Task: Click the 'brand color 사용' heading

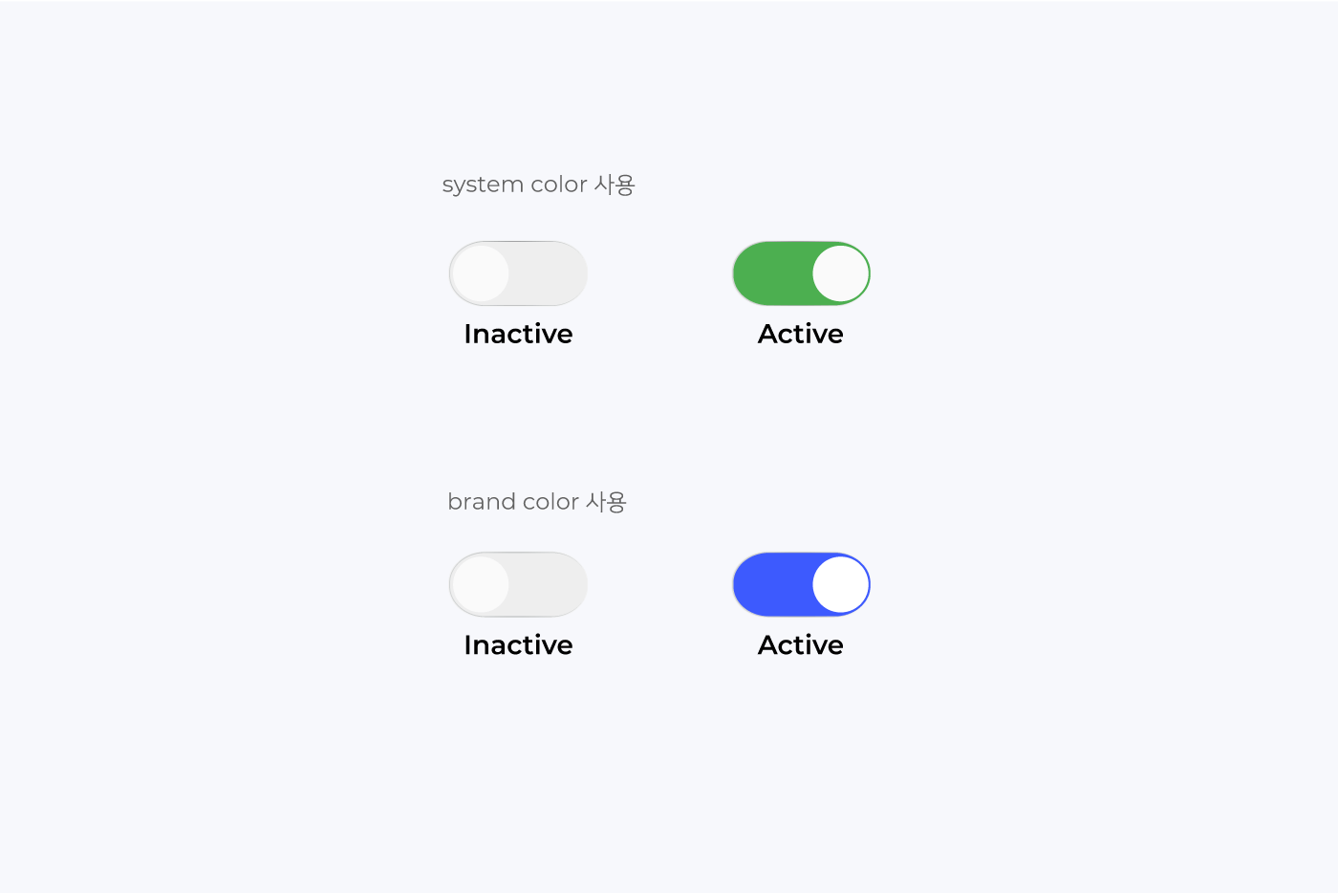Action: pos(537,502)
